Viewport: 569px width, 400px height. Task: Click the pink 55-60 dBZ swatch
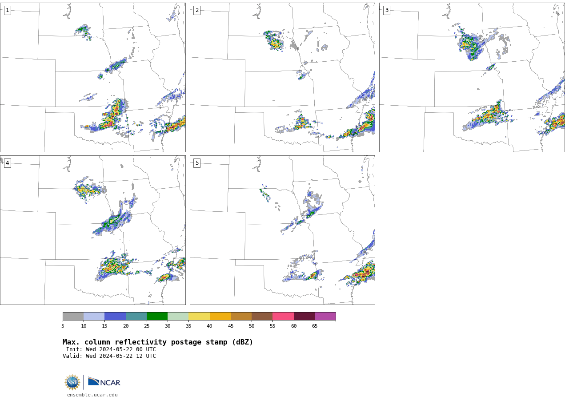[x=283, y=316]
